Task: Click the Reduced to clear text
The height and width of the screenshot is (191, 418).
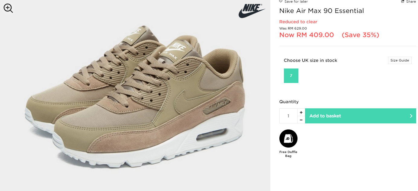Action: (x=298, y=22)
